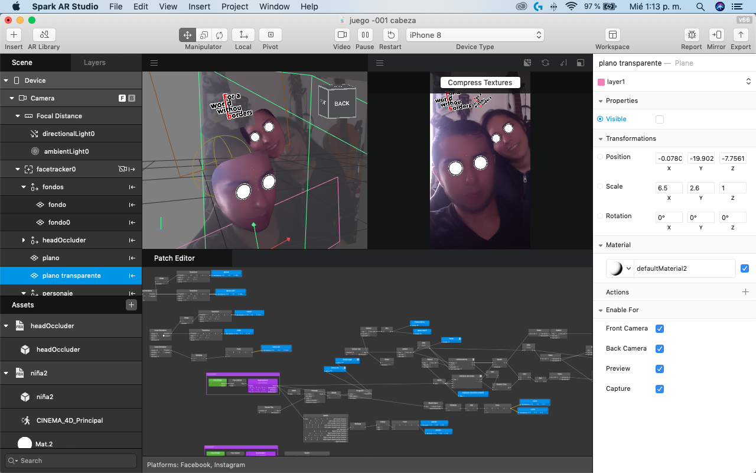Screen dimensions: 756x473
Task: Open the layer1 dropdown
Action: coord(674,82)
